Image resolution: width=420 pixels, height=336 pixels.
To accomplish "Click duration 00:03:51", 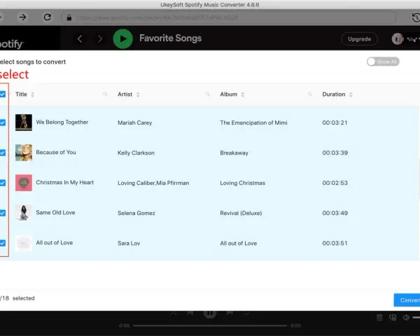I will coord(335,244).
